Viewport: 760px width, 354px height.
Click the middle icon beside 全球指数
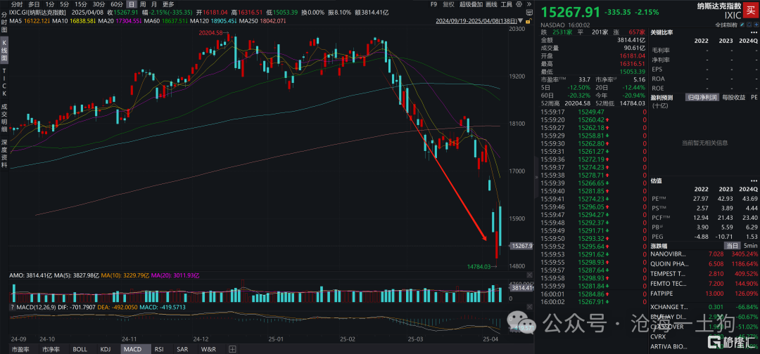click(x=749, y=25)
